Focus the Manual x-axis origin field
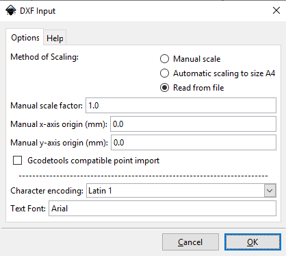This screenshot has width=286, height=256. (x=193, y=124)
